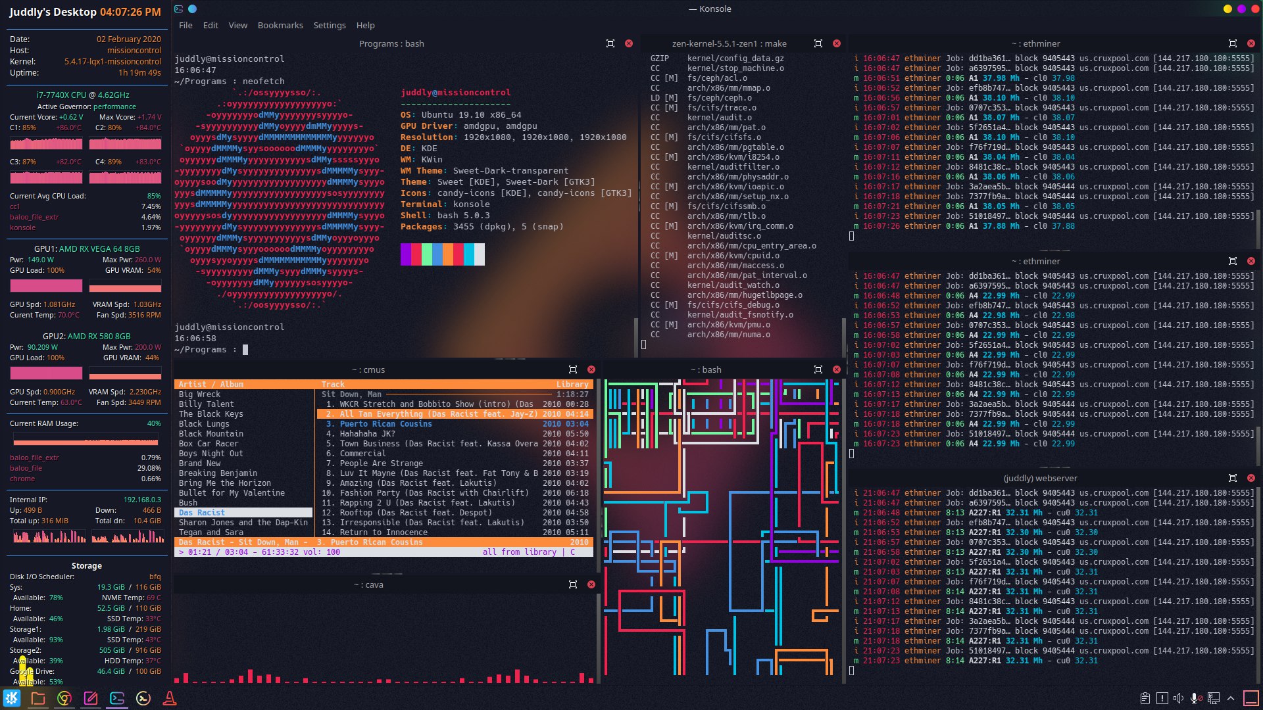Open the Edit menu

[210, 25]
